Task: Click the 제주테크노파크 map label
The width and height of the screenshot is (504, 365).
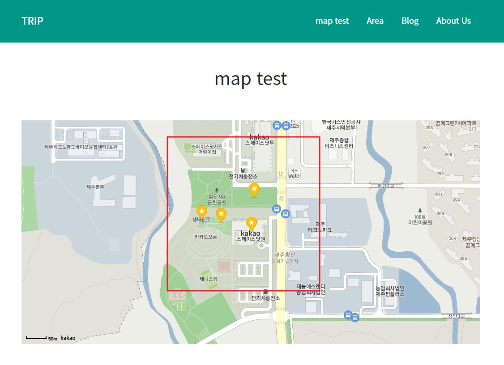Action: tap(320, 227)
